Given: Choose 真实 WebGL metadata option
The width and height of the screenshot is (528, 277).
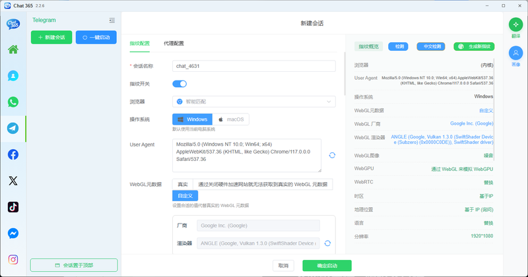Looking at the screenshot, I should pos(183,185).
